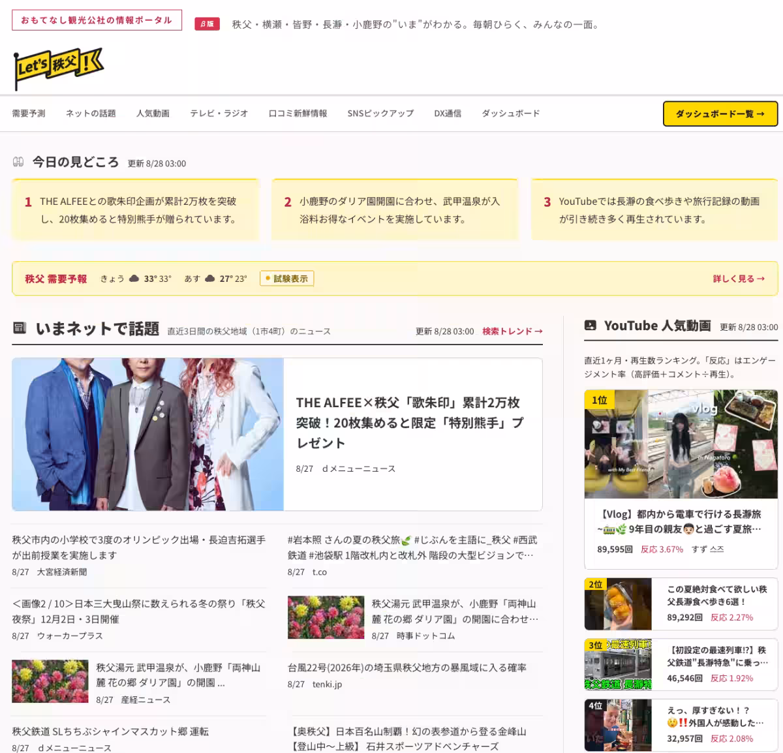Click the 大宮経済新聞 source label
The width and height of the screenshot is (783, 753).
click(62, 572)
